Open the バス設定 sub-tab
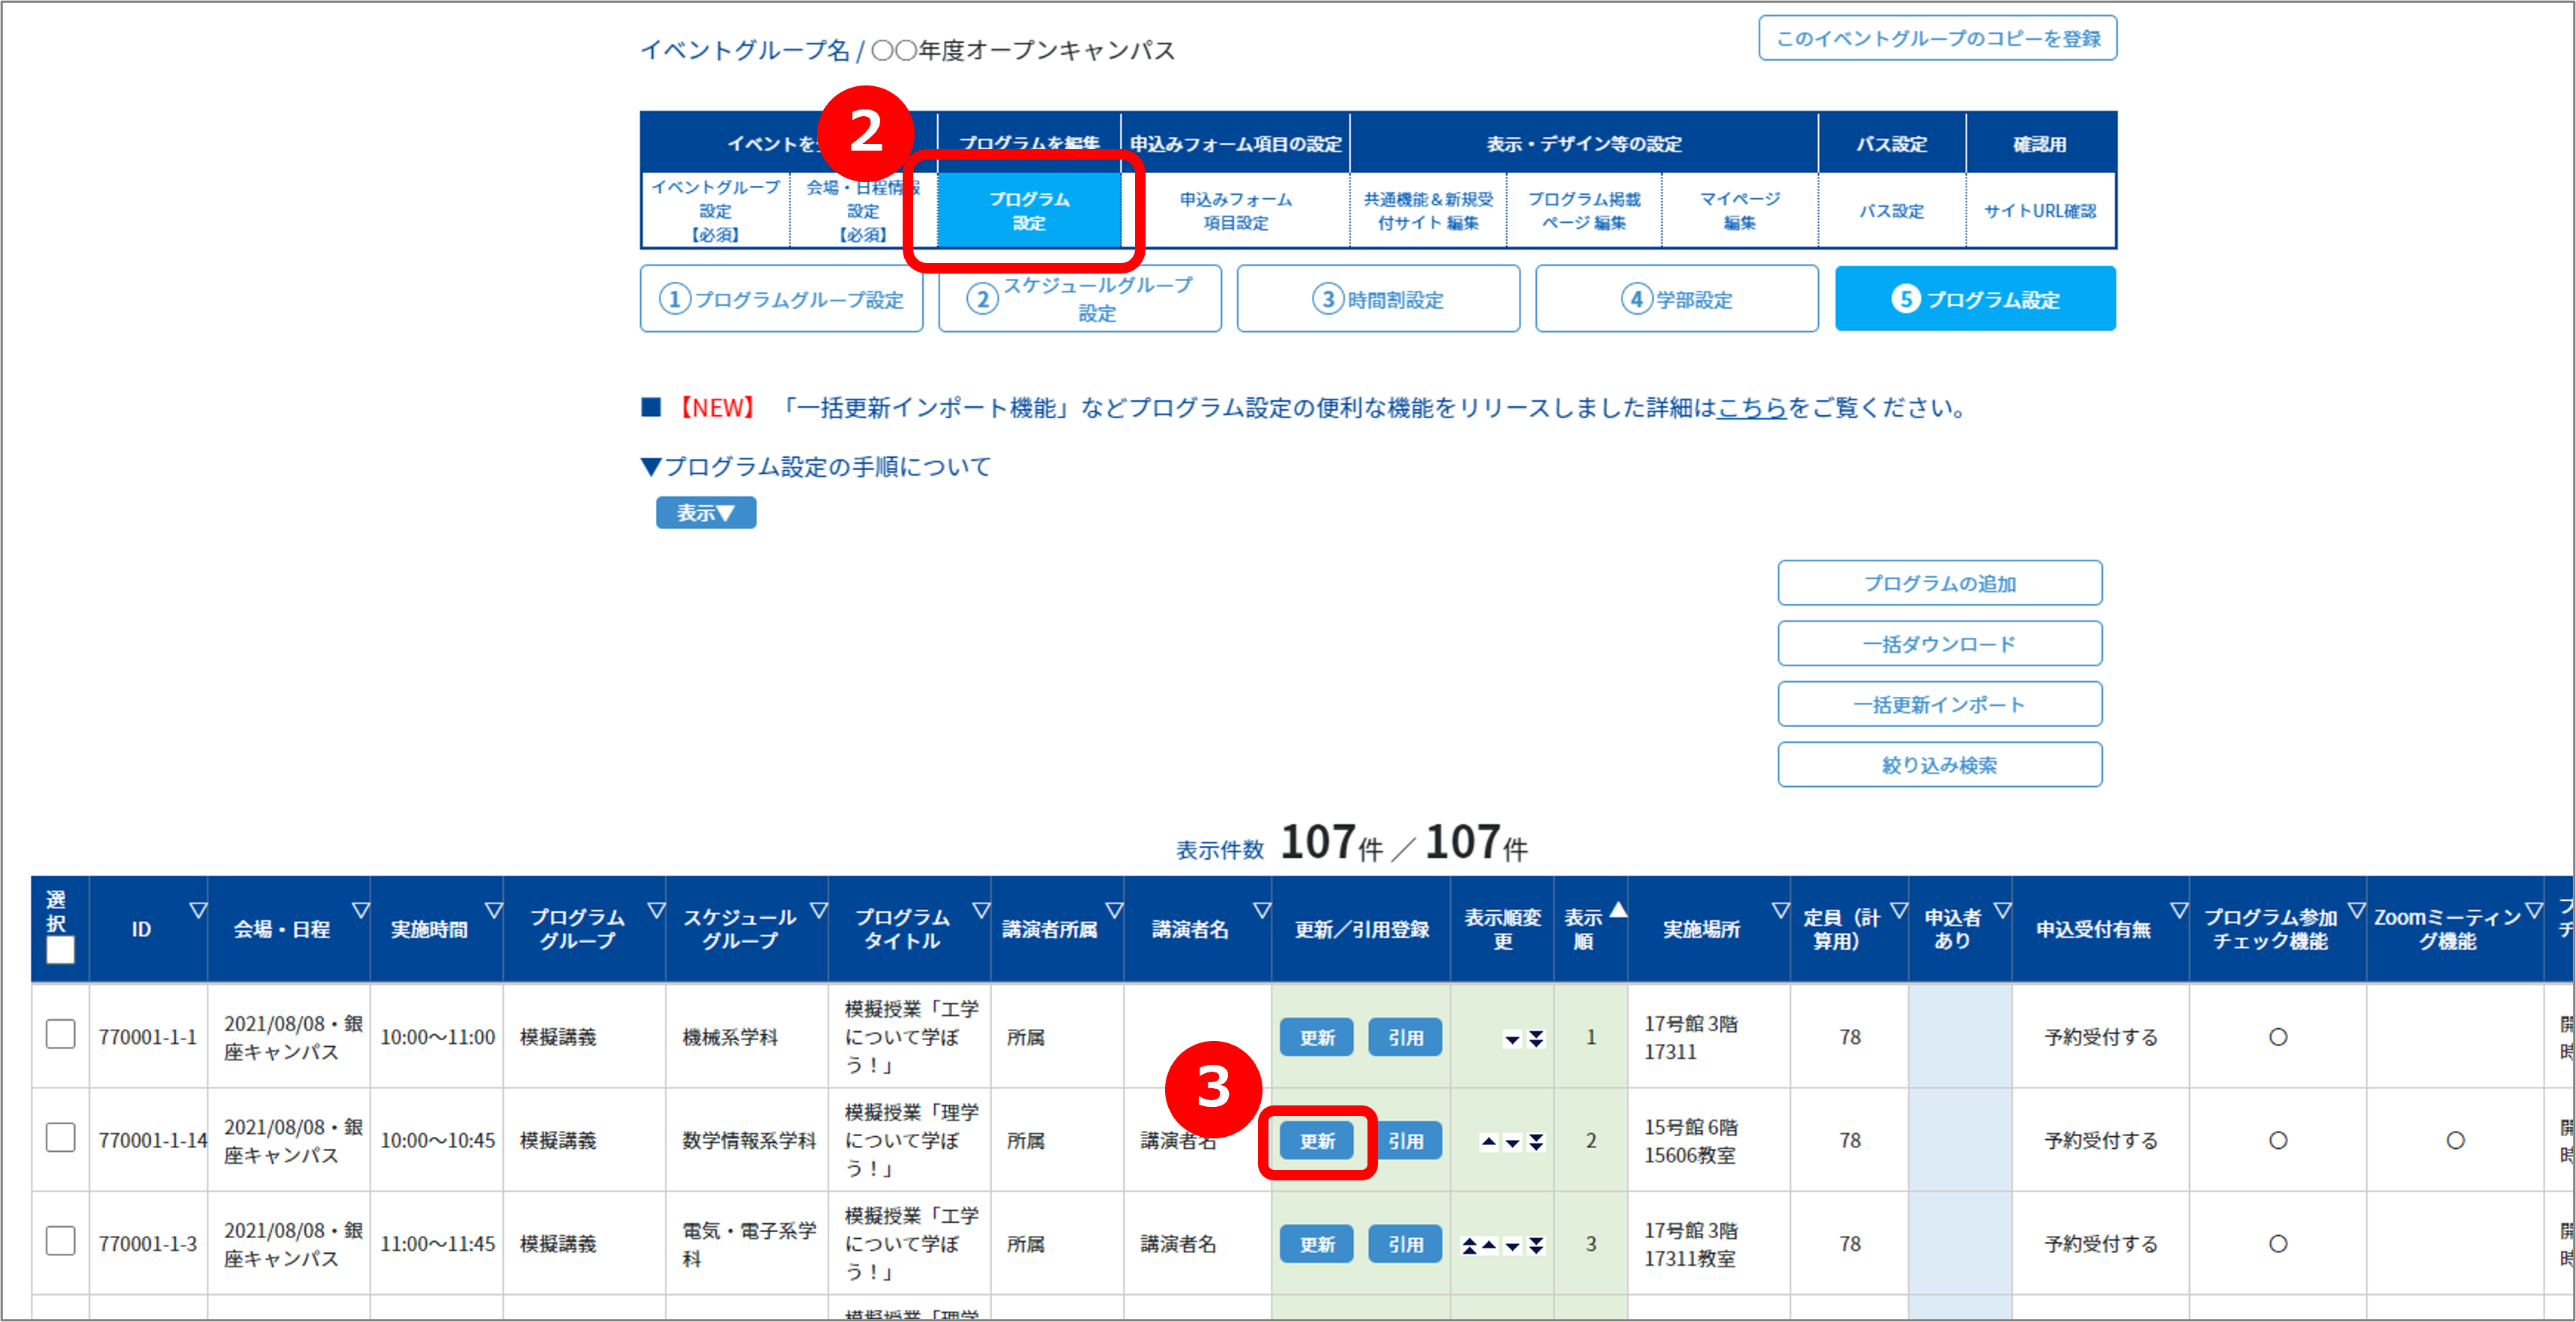This screenshot has height=1322, width=2576. (x=1892, y=211)
